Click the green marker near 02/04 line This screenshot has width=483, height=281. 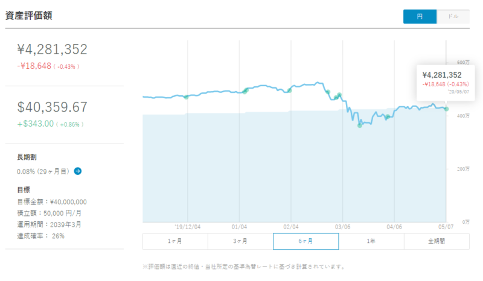point(290,90)
